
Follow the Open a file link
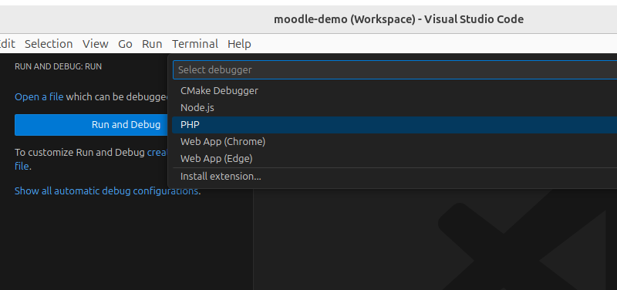coord(39,97)
